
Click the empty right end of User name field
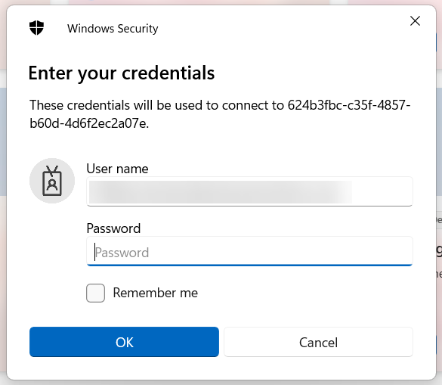(382, 192)
